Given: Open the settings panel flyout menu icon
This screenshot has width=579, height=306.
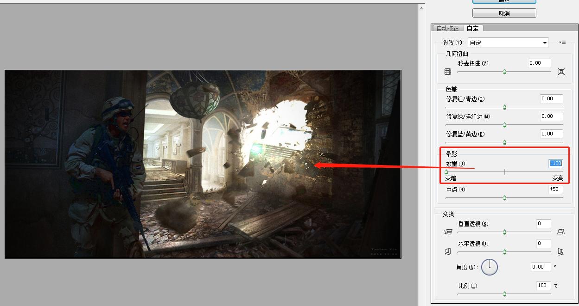Looking at the screenshot, I should click(x=562, y=43).
